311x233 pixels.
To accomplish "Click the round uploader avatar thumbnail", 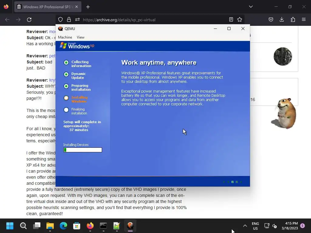I will click(x=283, y=56).
